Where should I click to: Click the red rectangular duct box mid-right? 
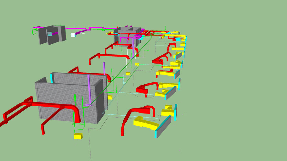pyautogui.click(x=142, y=90)
